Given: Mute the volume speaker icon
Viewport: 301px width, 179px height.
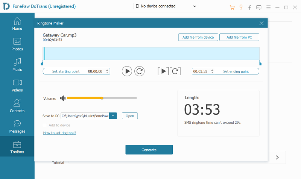Looking at the screenshot, I should 62,98.
